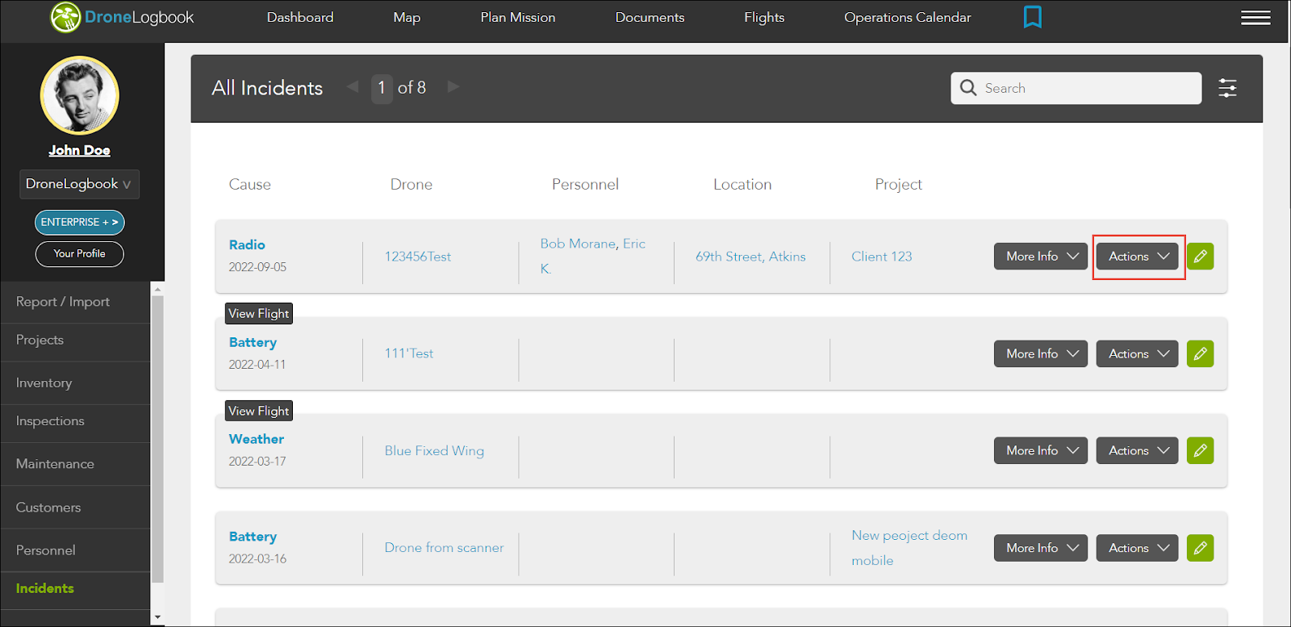Click the DroneLogbook logo
Image resolution: width=1291 pixels, height=627 pixels.
coord(122,17)
